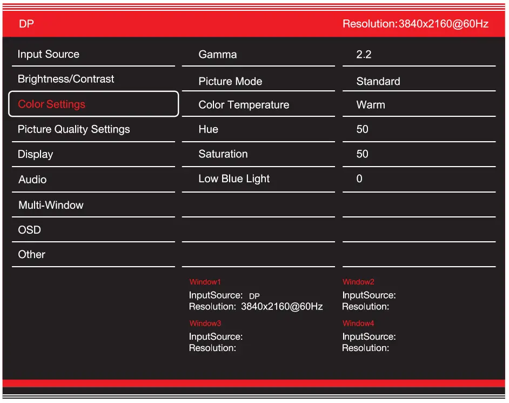
Task: Select the Multi-Window option
Action: (x=51, y=205)
